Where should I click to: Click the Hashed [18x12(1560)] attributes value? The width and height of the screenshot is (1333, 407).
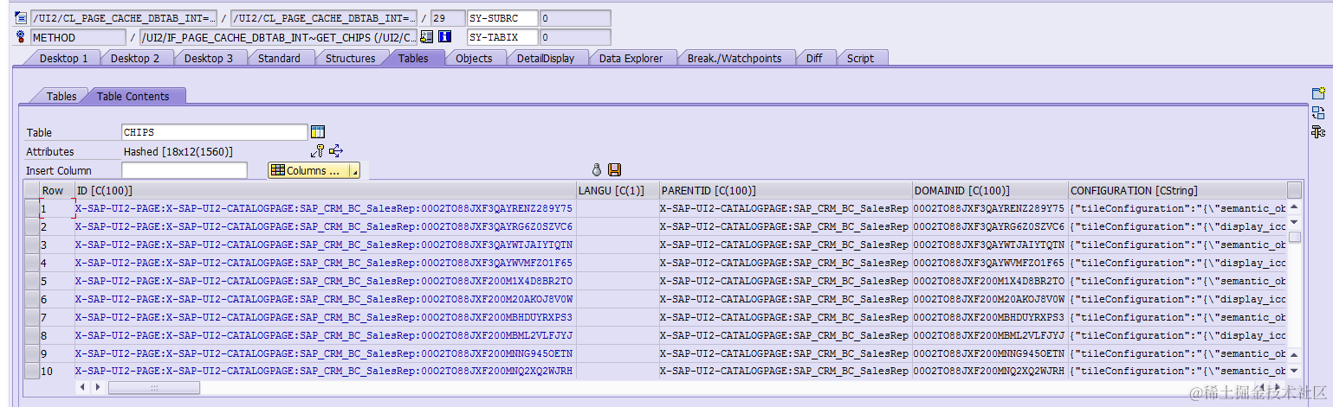tap(178, 151)
